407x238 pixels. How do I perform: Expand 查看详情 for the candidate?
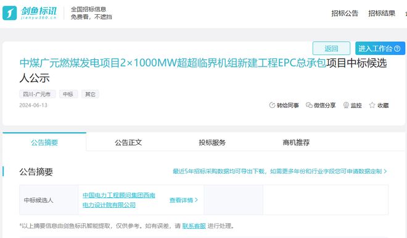[x=184, y=200]
